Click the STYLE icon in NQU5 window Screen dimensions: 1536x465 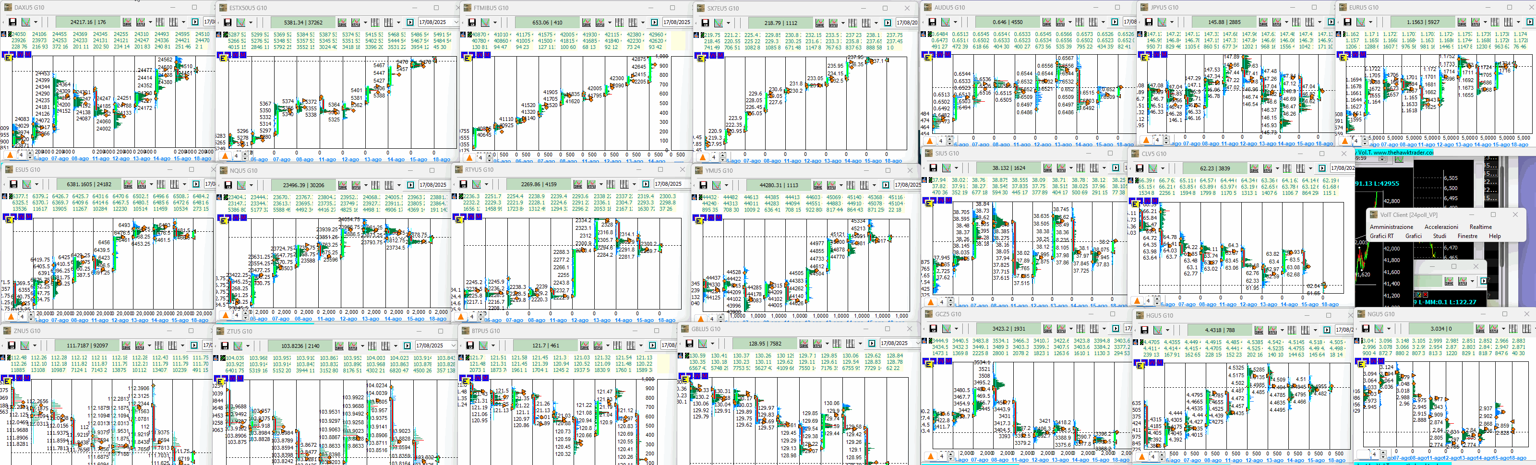pos(357,185)
